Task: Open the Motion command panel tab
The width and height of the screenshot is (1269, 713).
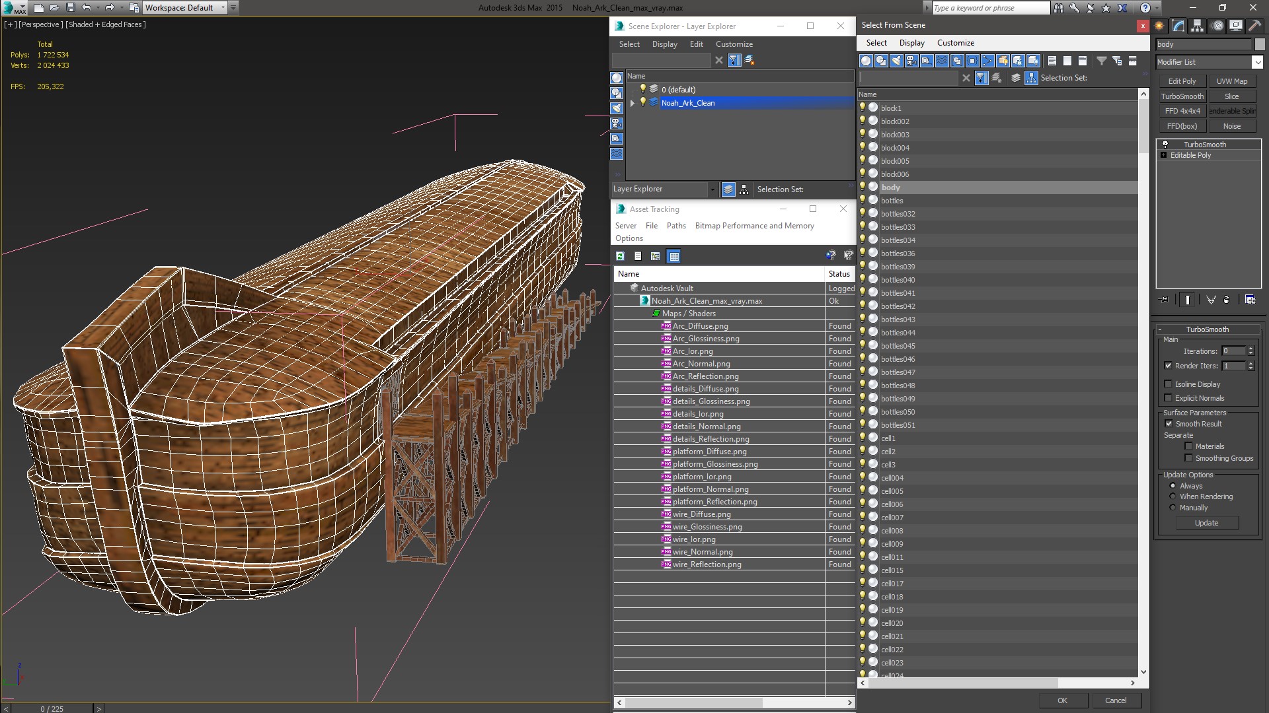Action: point(1217,26)
